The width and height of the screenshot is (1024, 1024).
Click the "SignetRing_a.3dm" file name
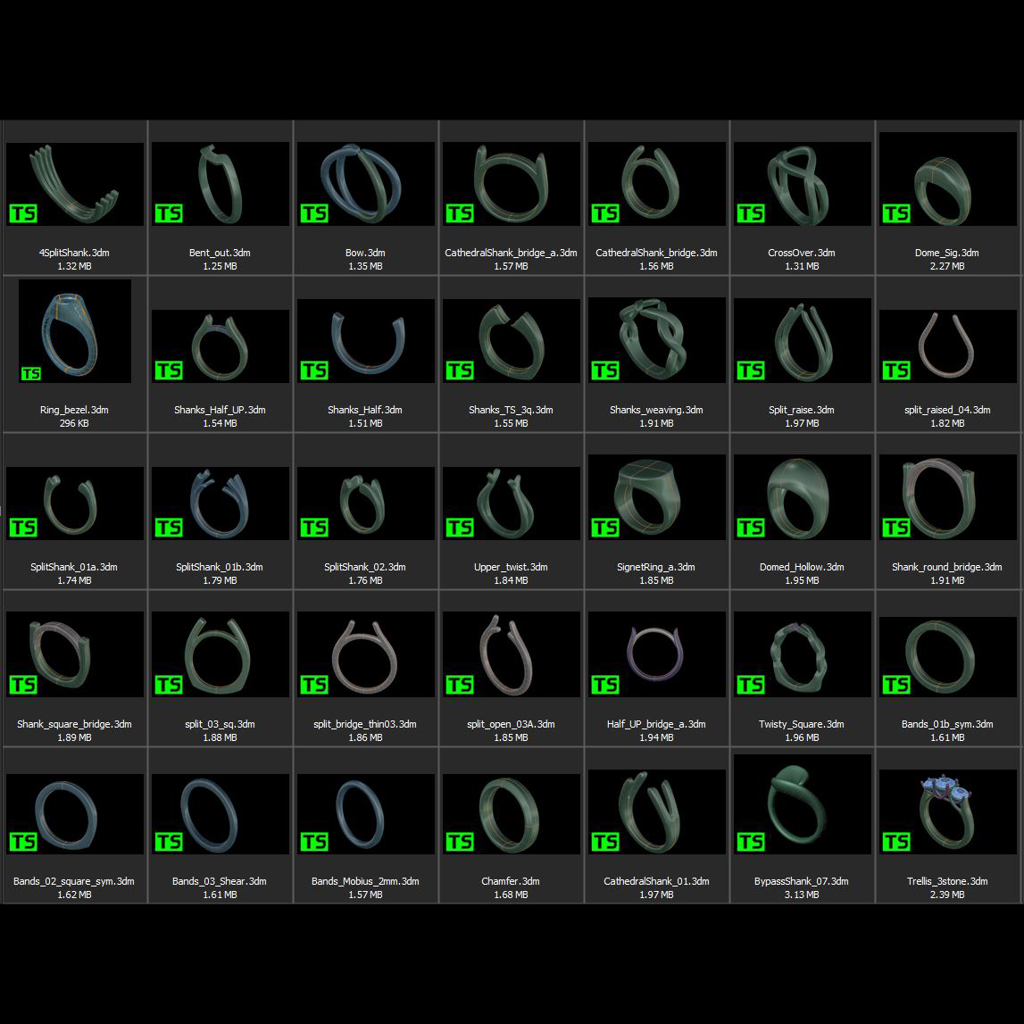click(656, 567)
